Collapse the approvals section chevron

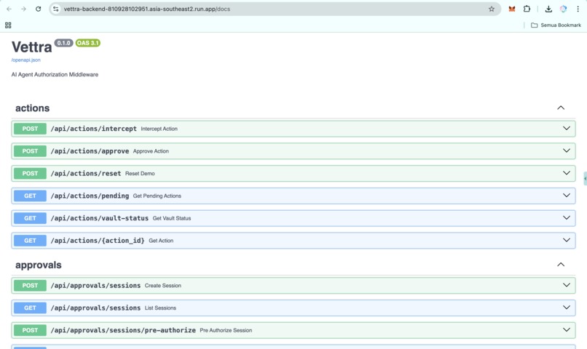[561, 265]
